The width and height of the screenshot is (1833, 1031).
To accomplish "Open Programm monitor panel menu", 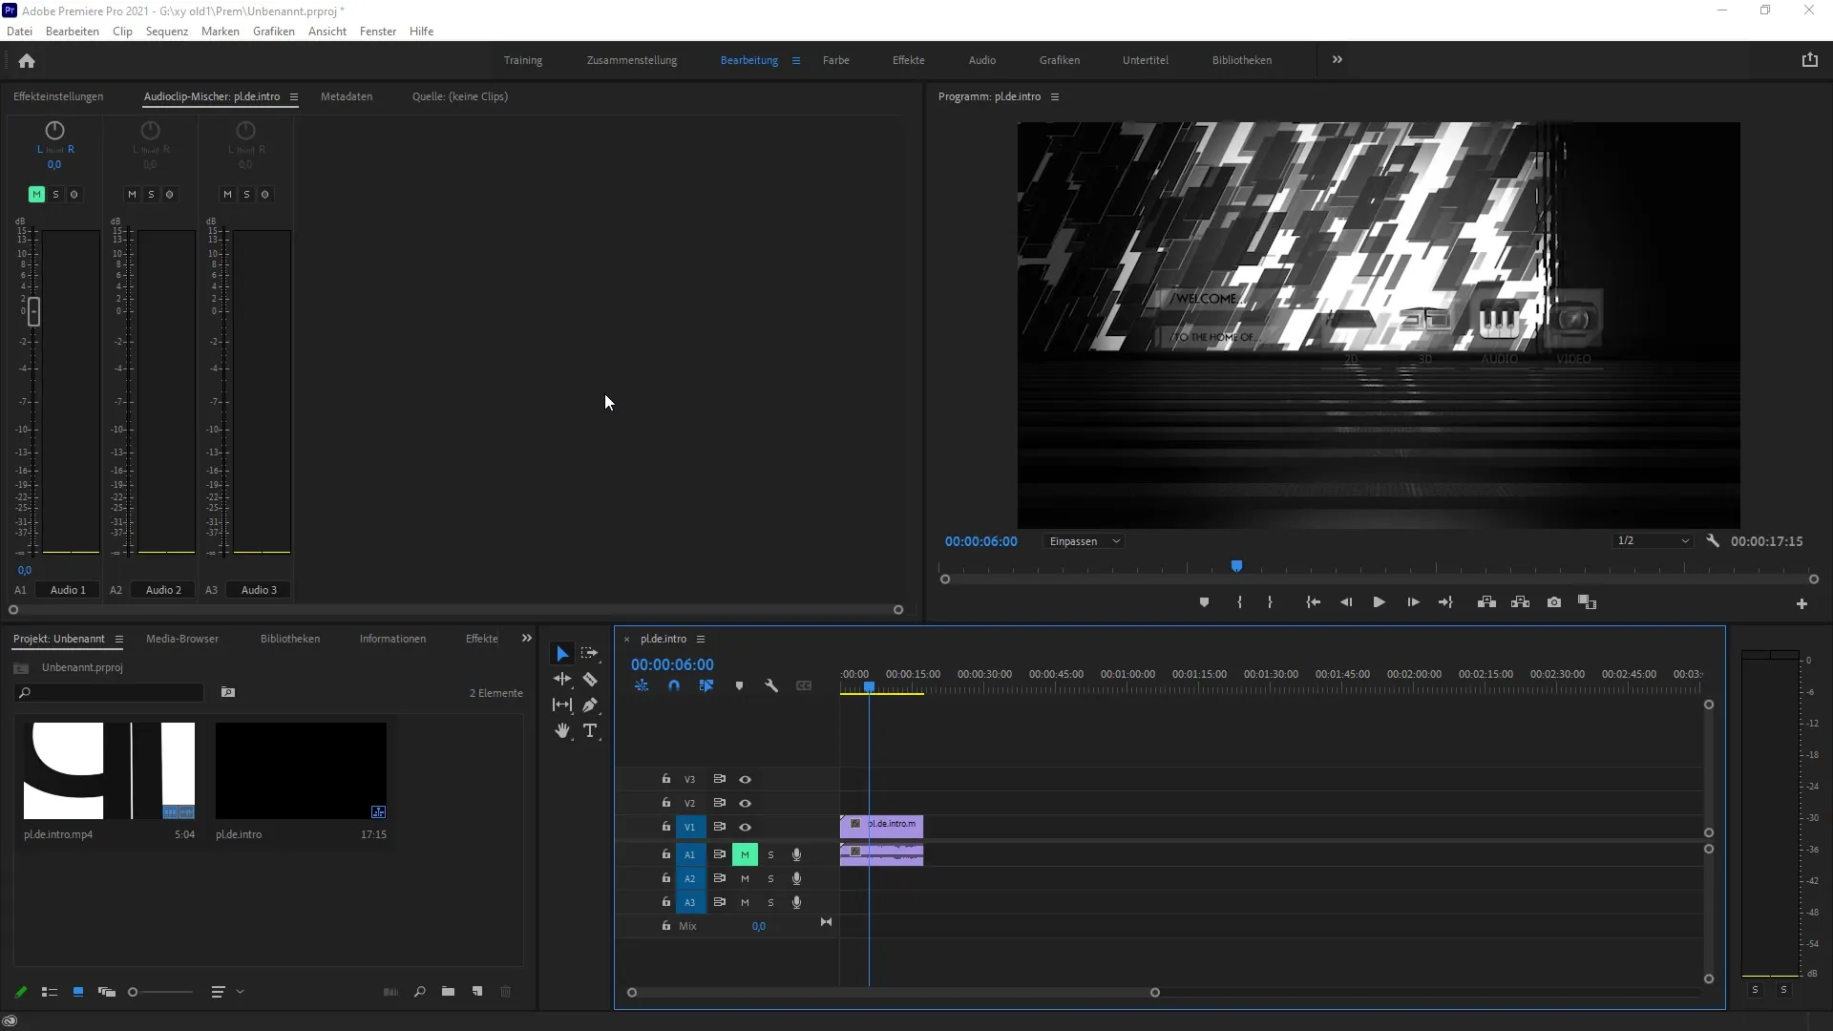I will pyautogui.click(x=1055, y=97).
